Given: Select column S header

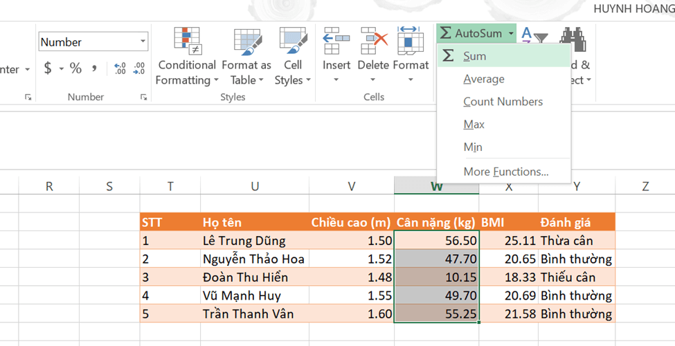Looking at the screenshot, I should tap(109, 186).
